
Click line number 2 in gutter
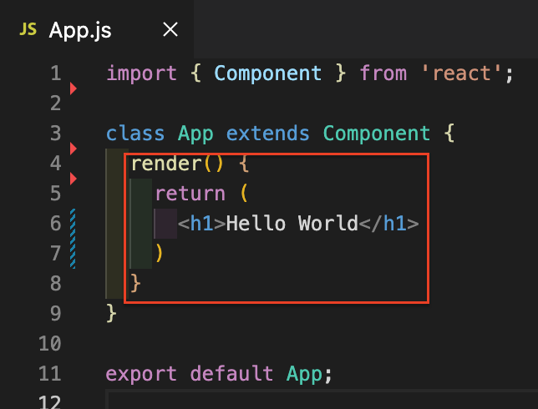pyautogui.click(x=56, y=104)
